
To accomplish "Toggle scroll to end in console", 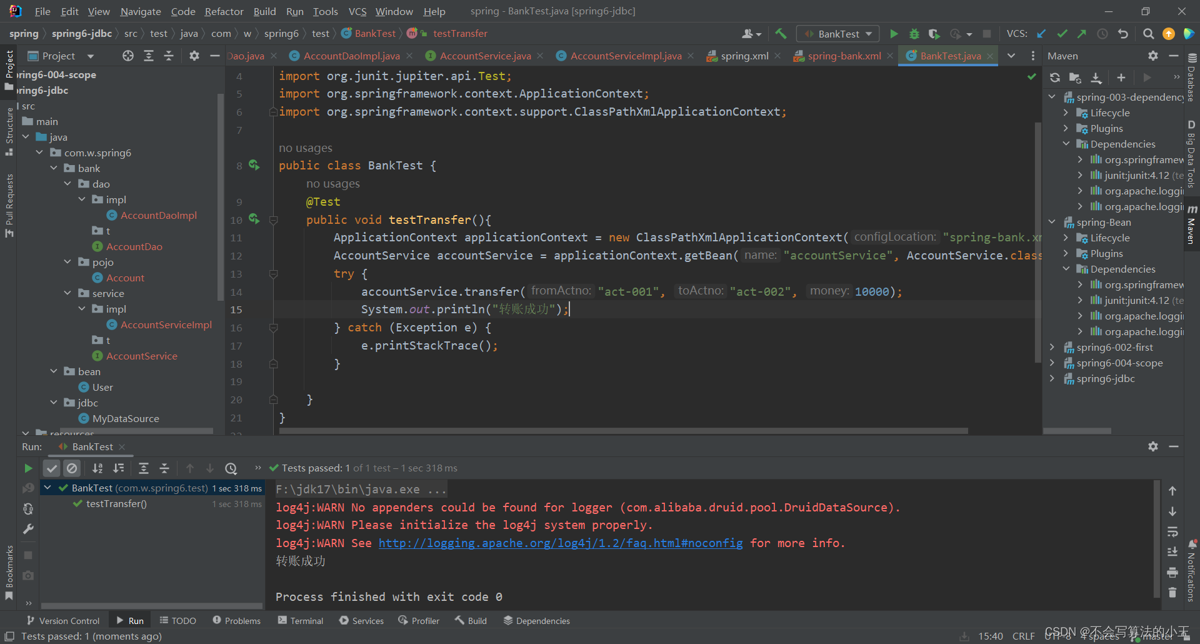I will 1172,552.
